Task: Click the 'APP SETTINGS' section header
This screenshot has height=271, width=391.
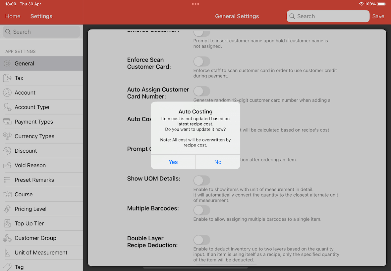Action: 21,52
